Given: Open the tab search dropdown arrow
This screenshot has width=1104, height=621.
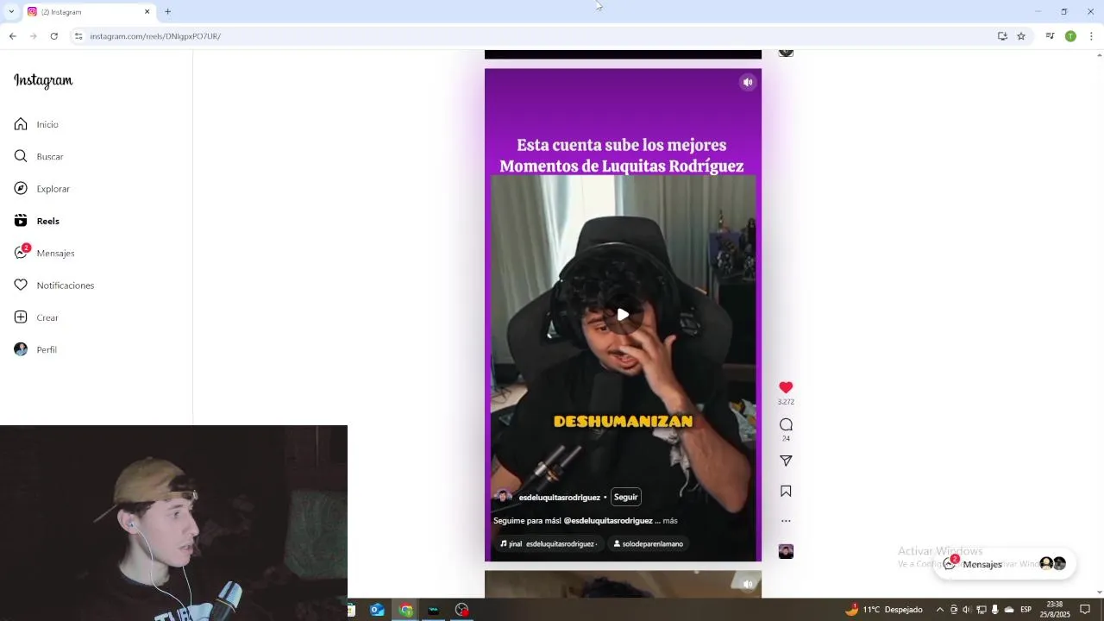Looking at the screenshot, I should [11, 11].
